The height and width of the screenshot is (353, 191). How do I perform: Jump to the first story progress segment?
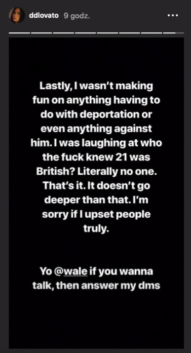click(19, 33)
